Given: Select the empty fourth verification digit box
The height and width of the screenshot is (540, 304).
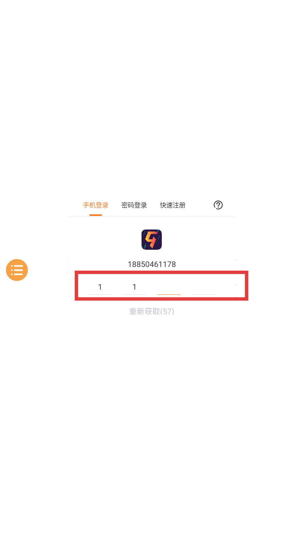Looking at the screenshot, I should coord(203,287).
